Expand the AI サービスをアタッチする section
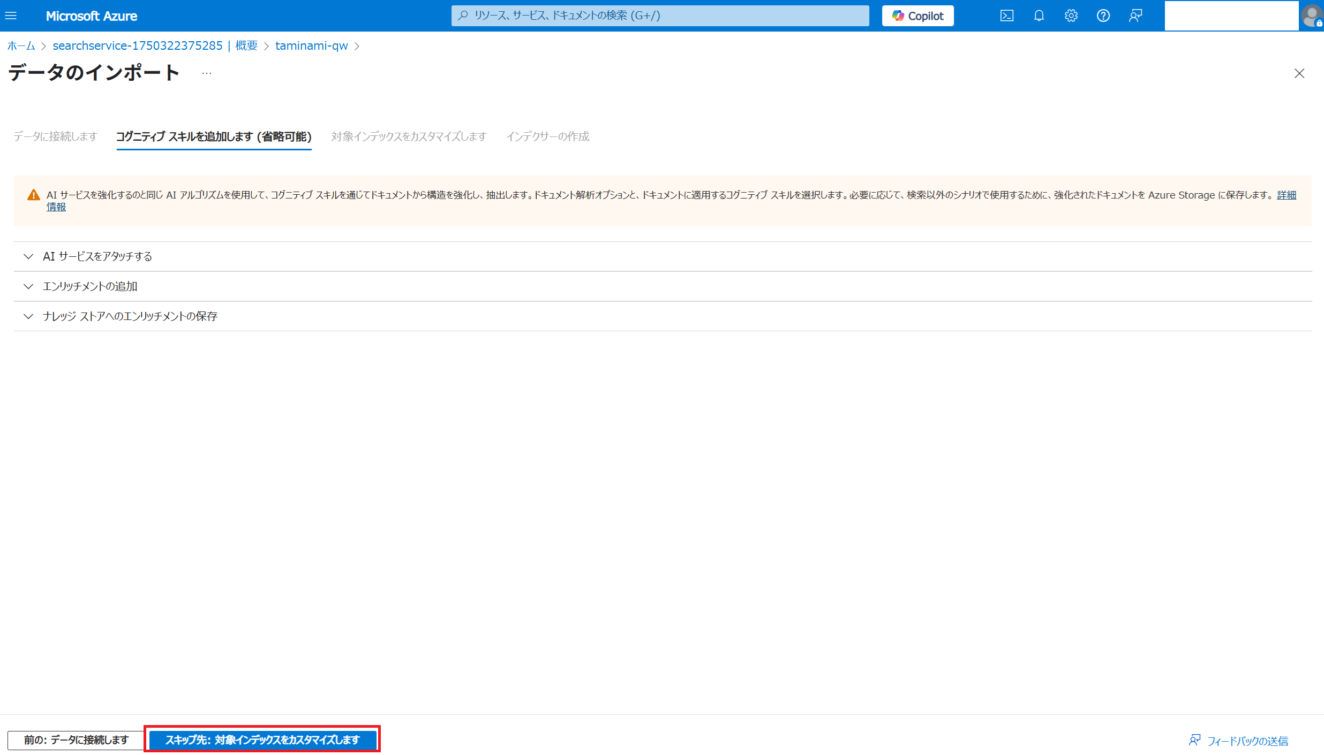 tap(97, 256)
